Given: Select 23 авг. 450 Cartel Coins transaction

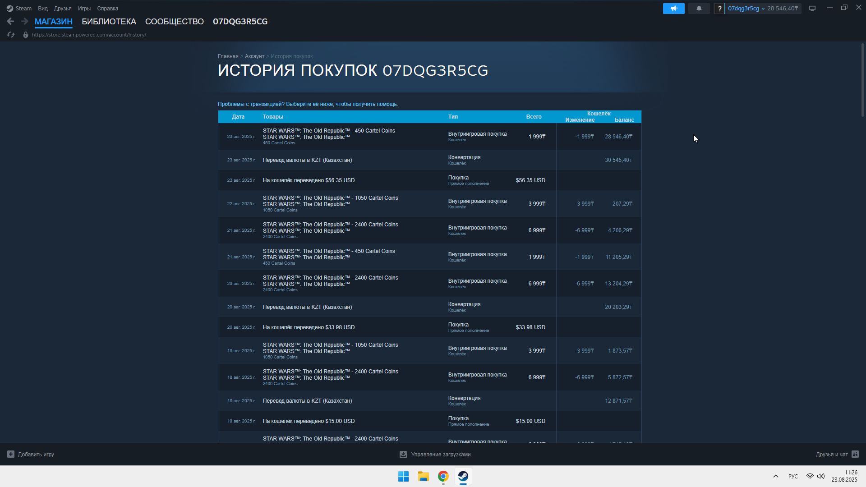Looking at the screenshot, I should click(x=429, y=137).
